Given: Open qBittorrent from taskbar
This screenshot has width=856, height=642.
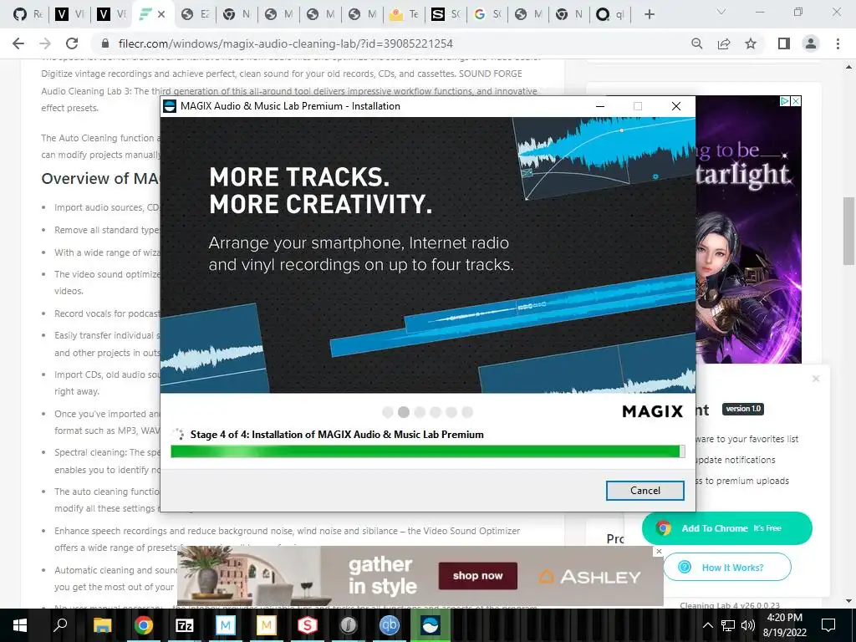Looking at the screenshot, I should (x=390, y=625).
